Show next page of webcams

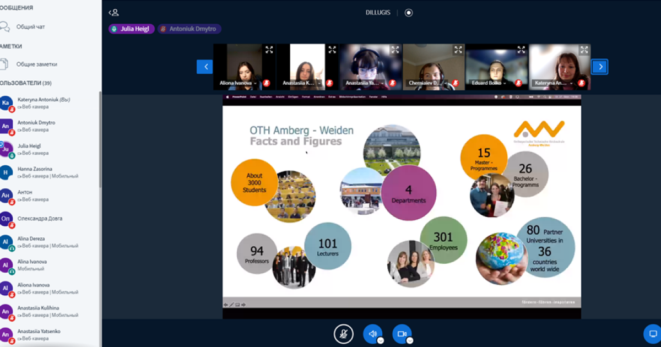(600, 67)
